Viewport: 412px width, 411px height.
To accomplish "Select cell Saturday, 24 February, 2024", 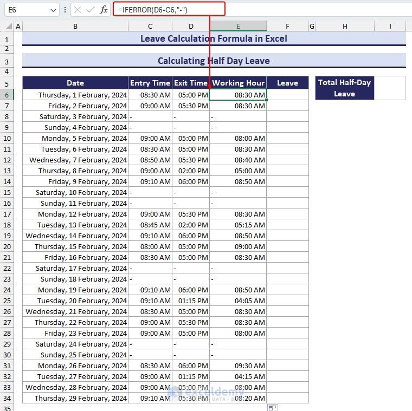I will (75, 344).
